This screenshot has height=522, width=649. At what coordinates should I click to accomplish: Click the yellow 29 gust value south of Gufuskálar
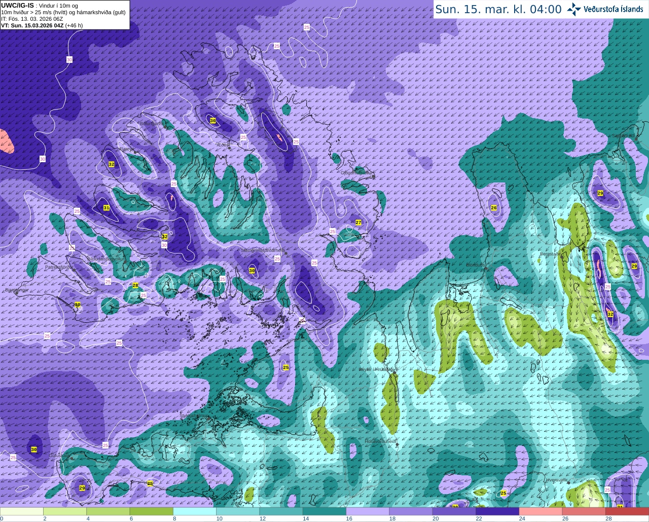point(82,488)
